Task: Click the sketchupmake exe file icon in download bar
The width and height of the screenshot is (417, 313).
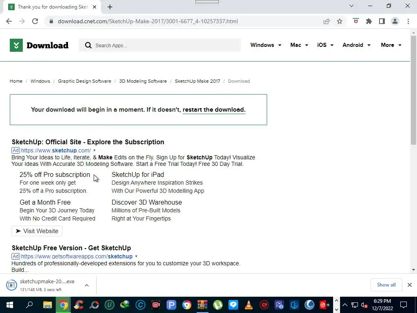Action: coord(11,285)
